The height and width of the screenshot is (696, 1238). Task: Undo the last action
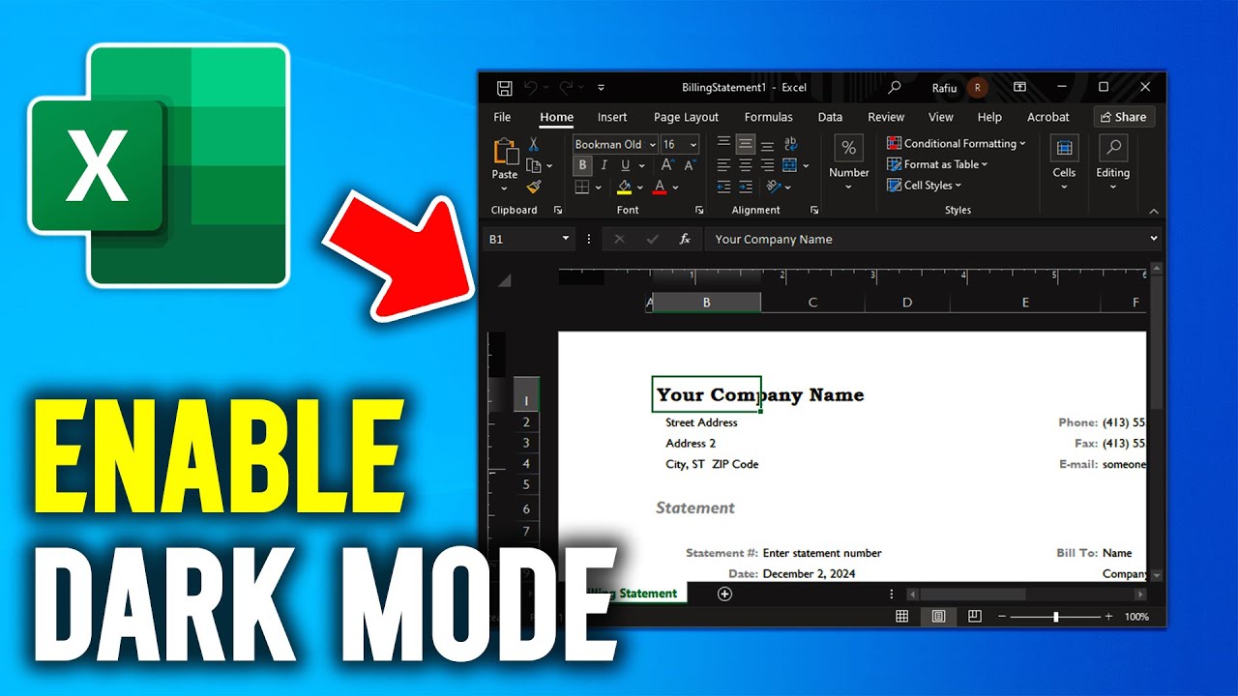(x=531, y=88)
